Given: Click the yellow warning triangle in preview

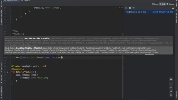Looking at the screenshot, I should [173, 8].
